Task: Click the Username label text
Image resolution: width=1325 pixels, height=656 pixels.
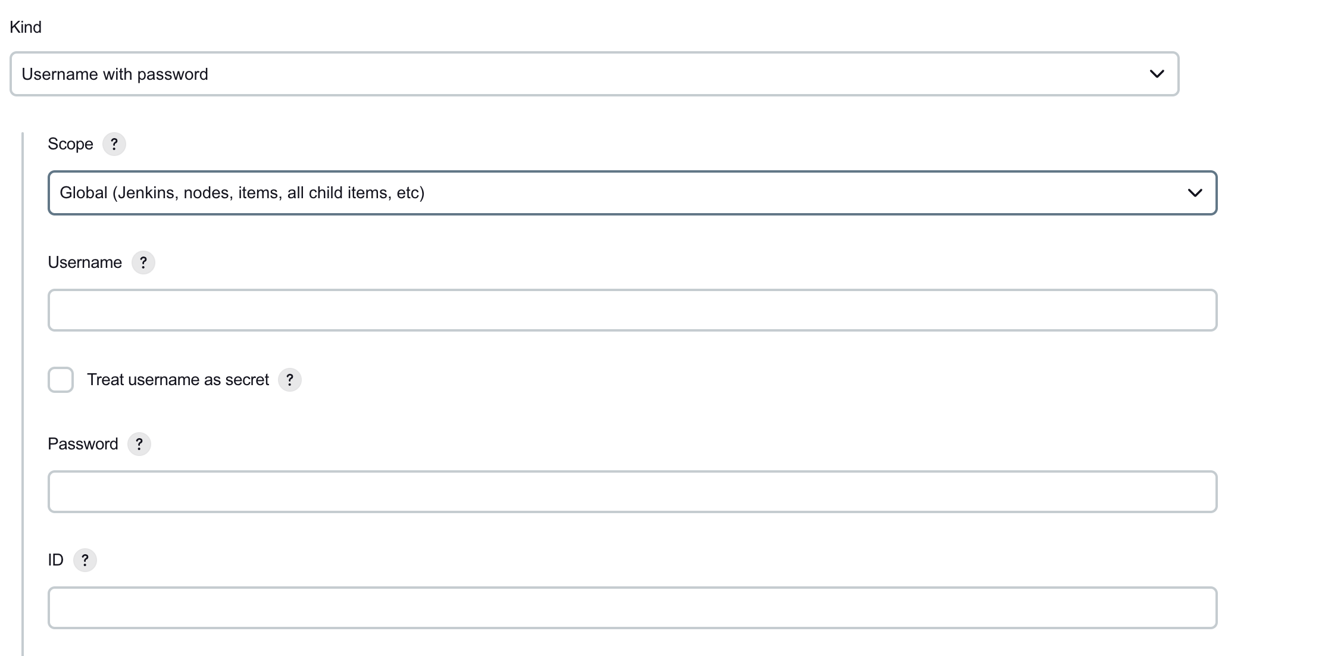Action: coord(85,263)
